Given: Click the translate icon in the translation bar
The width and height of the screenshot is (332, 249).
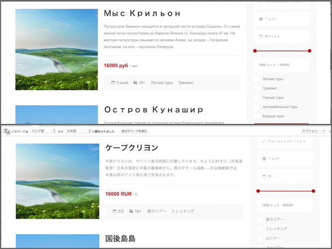Looking at the screenshot, I should pos(5,131).
